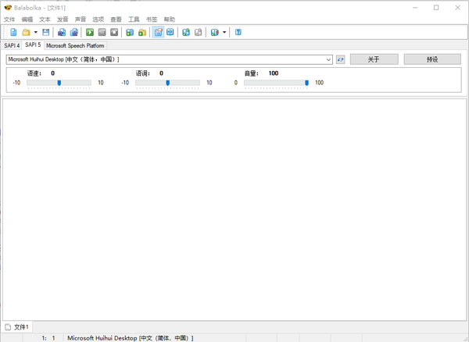The image size is (469, 342).
Task: Switch to the SAPI 4 tab
Action: click(12, 45)
